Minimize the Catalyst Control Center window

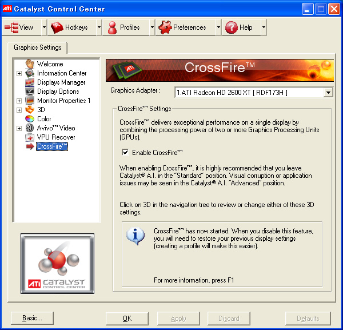click(308, 9)
